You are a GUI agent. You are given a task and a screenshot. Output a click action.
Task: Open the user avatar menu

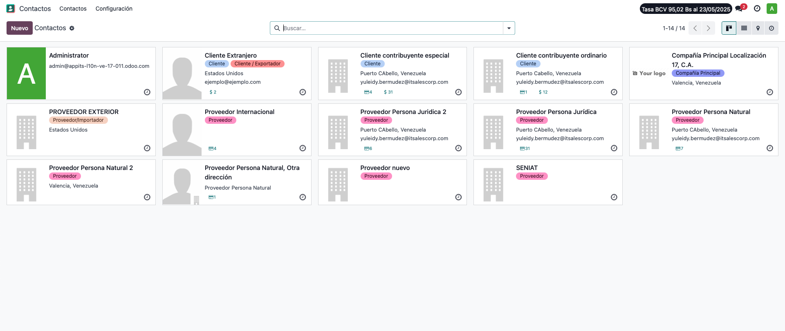pos(772,9)
